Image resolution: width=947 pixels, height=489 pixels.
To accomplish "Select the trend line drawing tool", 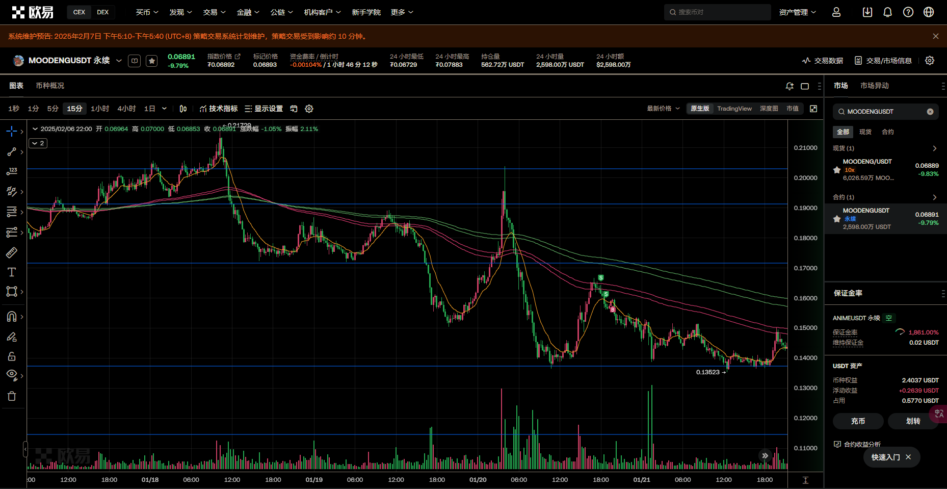I will point(12,152).
